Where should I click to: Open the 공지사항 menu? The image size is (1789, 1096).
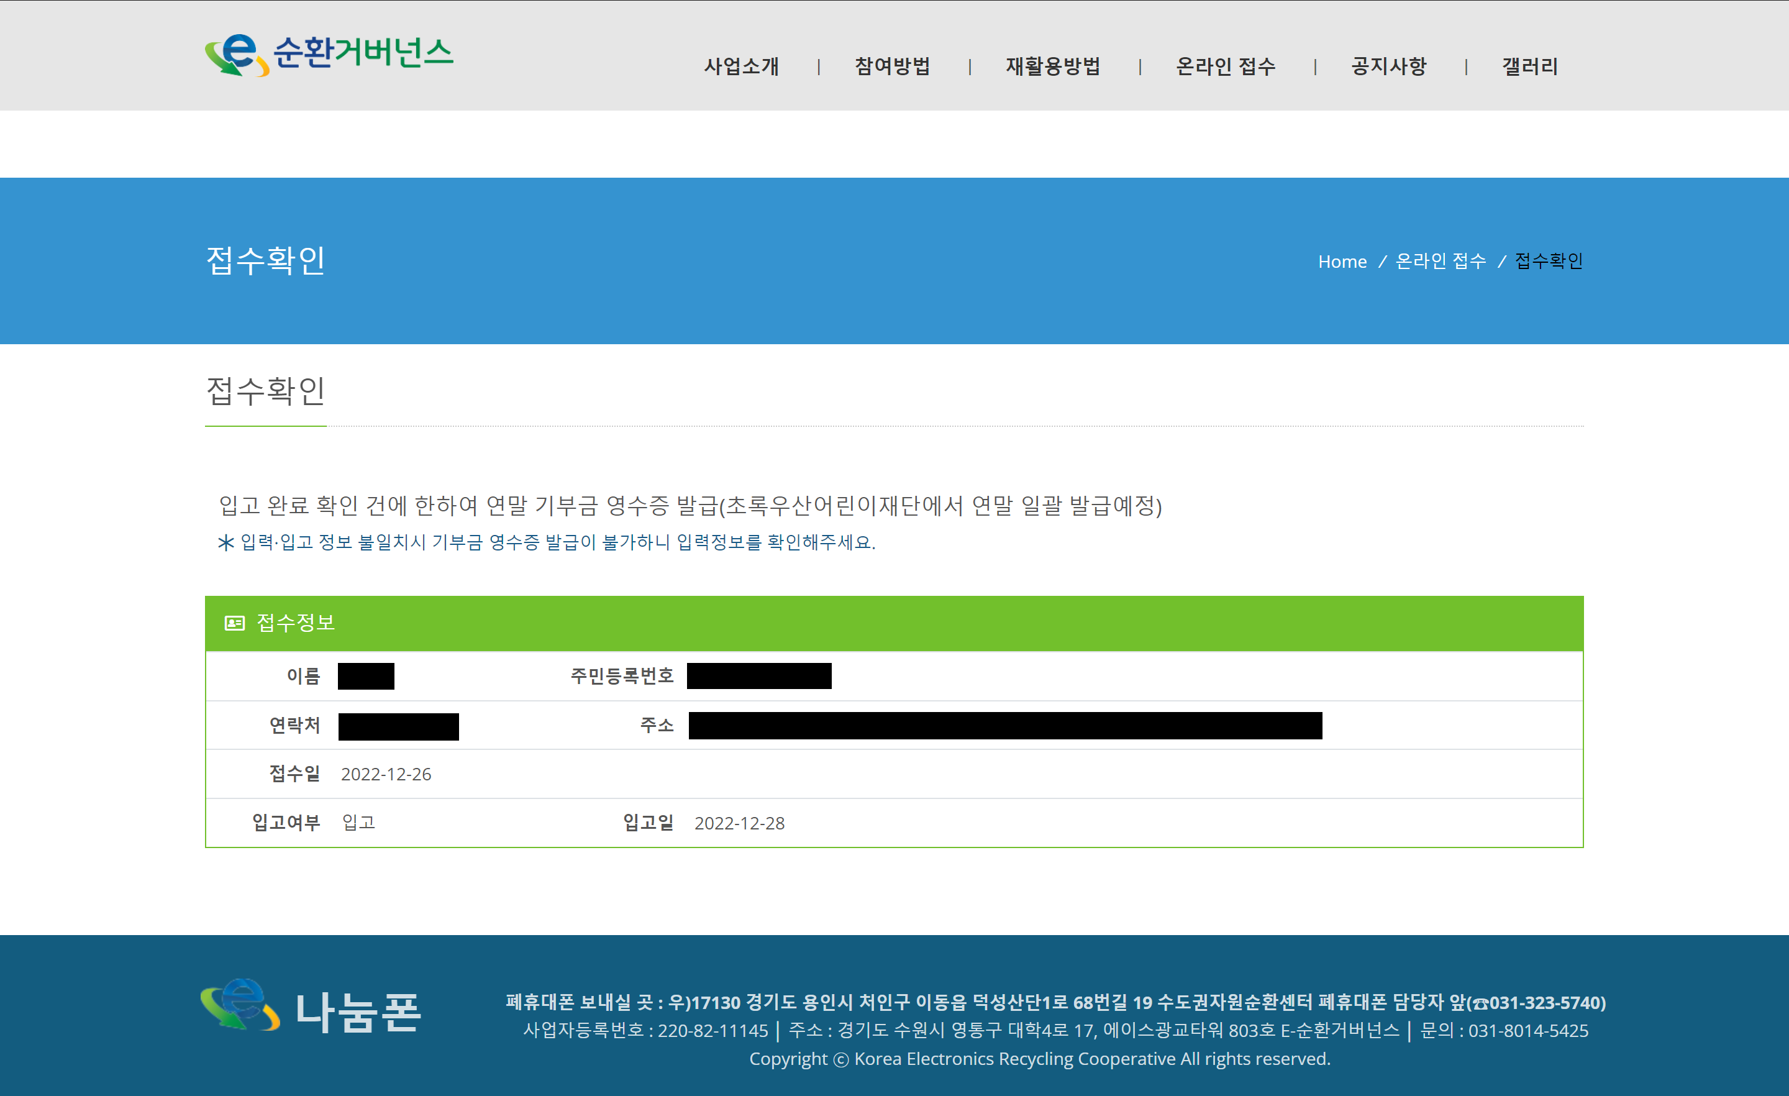pos(1388,67)
